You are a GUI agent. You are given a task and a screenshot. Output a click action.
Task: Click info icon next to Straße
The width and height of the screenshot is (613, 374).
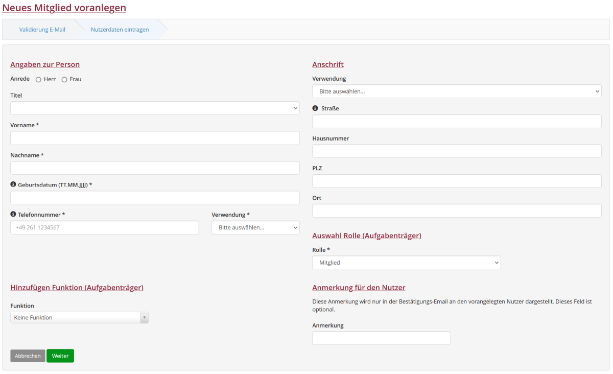(x=315, y=108)
